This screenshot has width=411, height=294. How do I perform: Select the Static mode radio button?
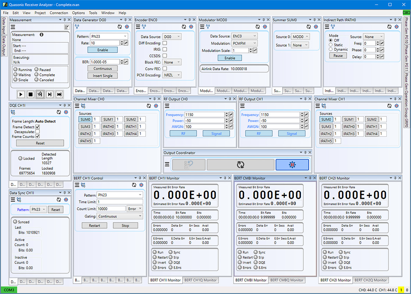[x=331, y=45]
